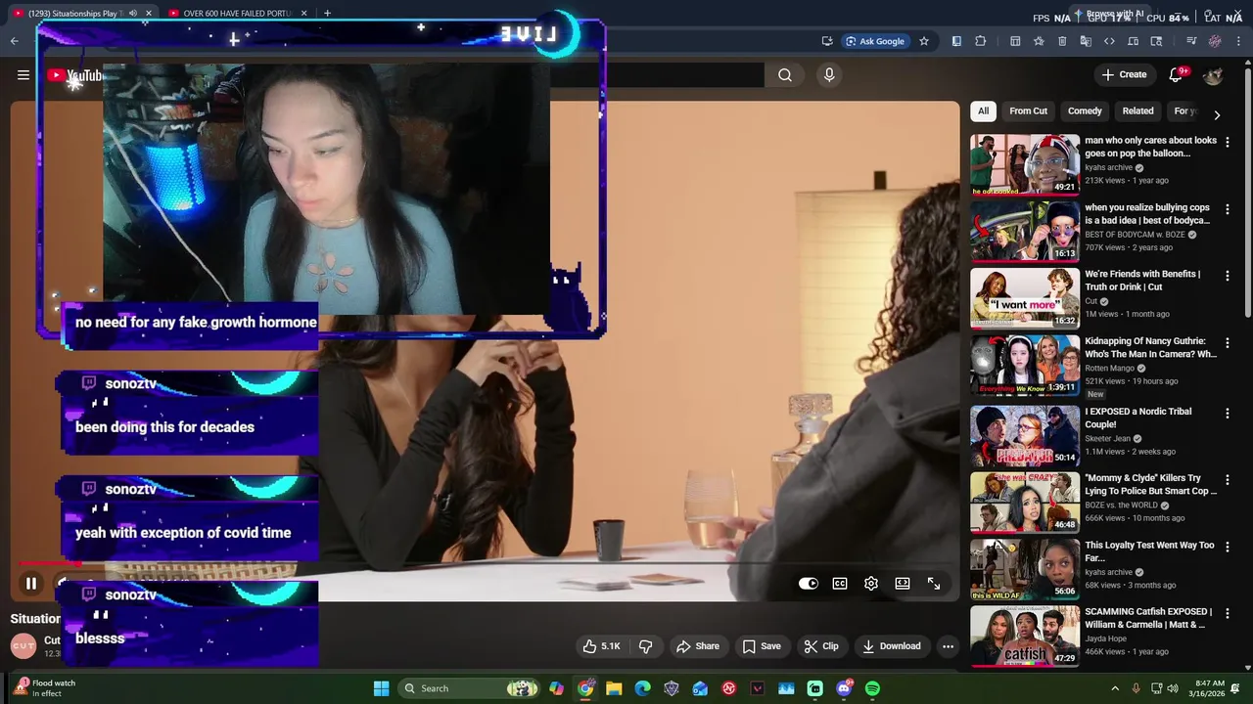1253x704 pixels.
Task: Open options for 'This Loyalty Test' video
Action: click(x=1228, y=548)
